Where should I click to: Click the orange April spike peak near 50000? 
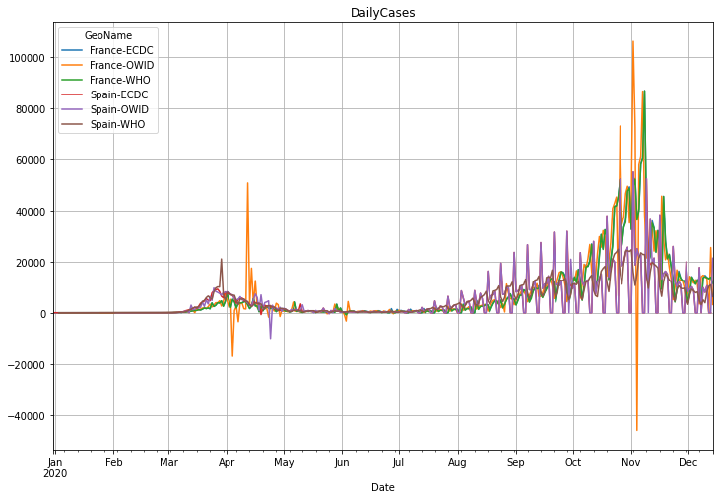[247, 183]
